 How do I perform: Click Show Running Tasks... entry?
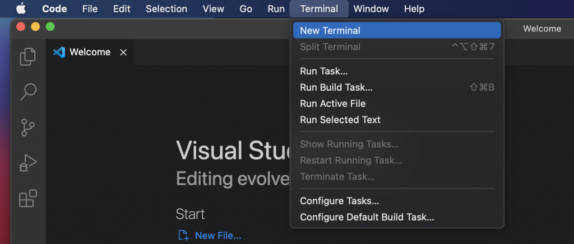click(x=397, y=144)
